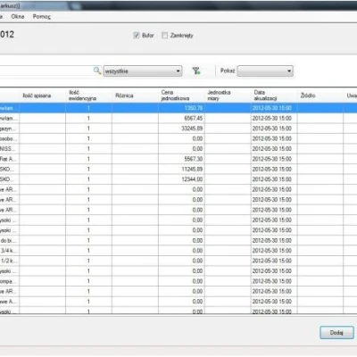
Task: Expand the Pokaż combo box
Action: point(265,71)
